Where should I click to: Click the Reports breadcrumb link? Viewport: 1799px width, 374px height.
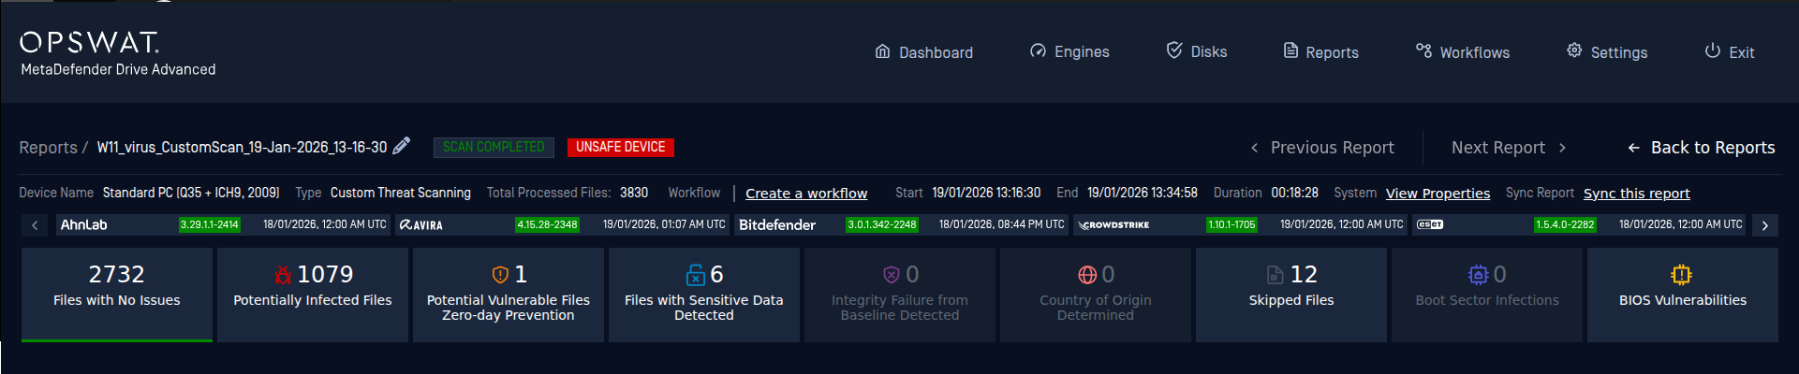49,148
